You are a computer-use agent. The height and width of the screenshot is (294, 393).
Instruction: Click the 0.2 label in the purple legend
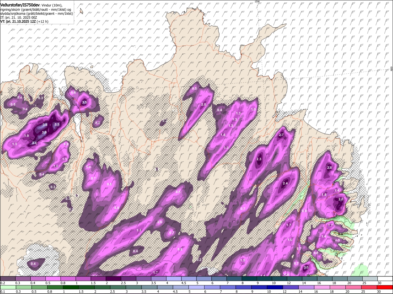tap(2, 283)
